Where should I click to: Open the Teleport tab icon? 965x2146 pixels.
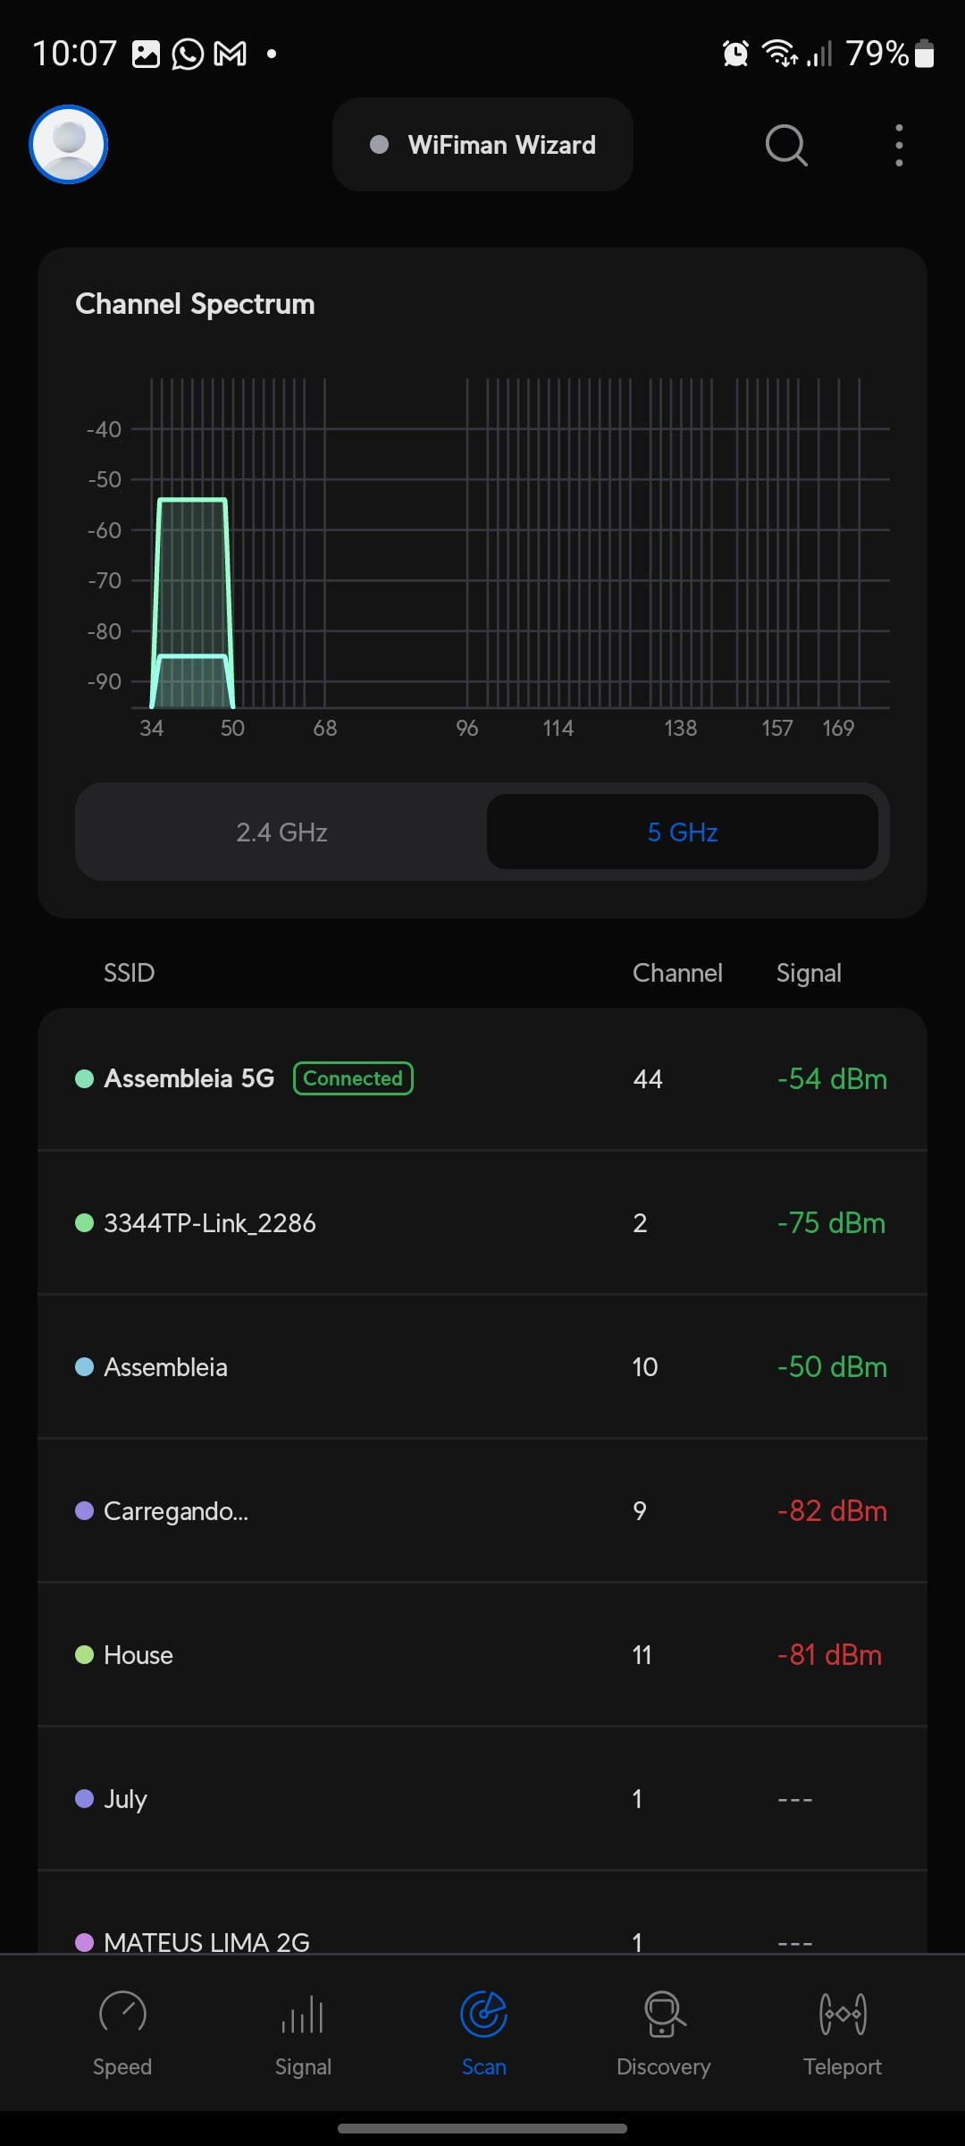(843, 2014)
